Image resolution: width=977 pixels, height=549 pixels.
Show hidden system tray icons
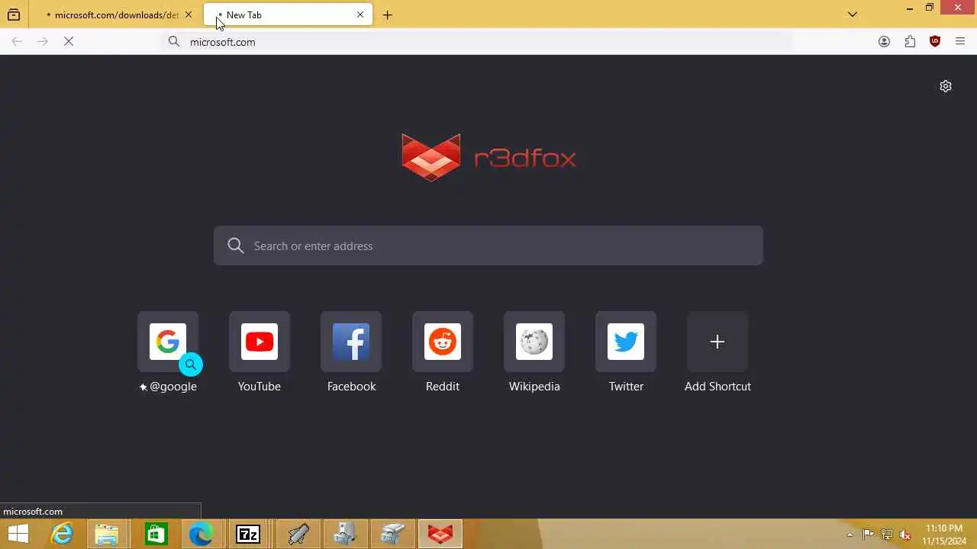[850, 535]
